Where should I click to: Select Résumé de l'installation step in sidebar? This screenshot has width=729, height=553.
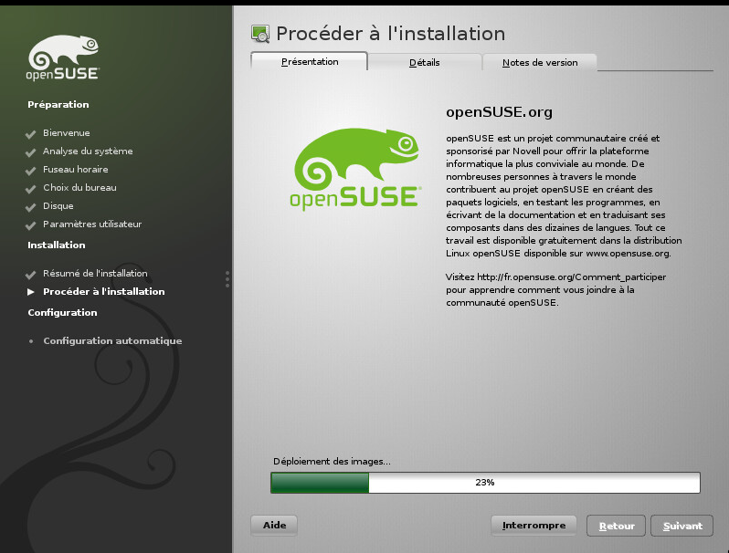pos(95,273)
